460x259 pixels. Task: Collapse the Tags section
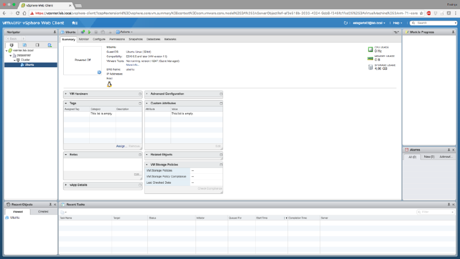(66, 103)
